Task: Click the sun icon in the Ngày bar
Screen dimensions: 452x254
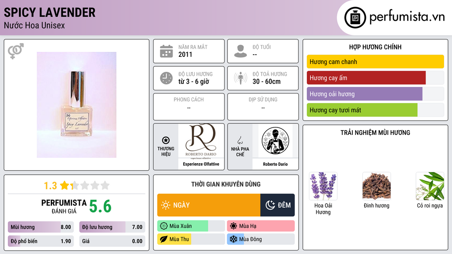Action: click(166, 205)
